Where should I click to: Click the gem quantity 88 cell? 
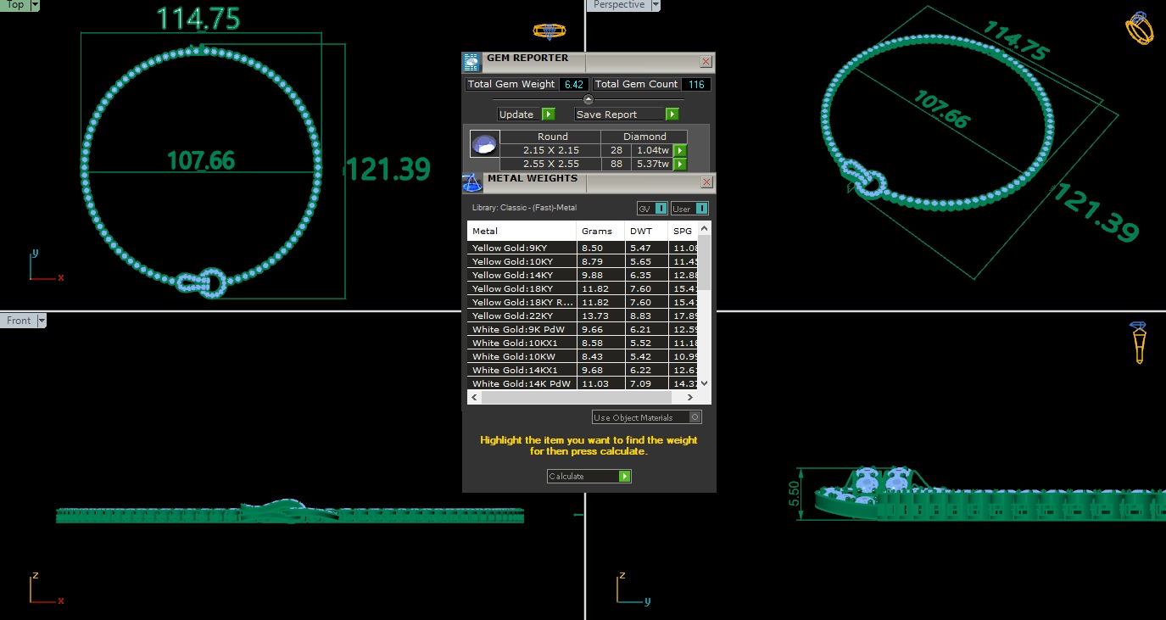616,164
